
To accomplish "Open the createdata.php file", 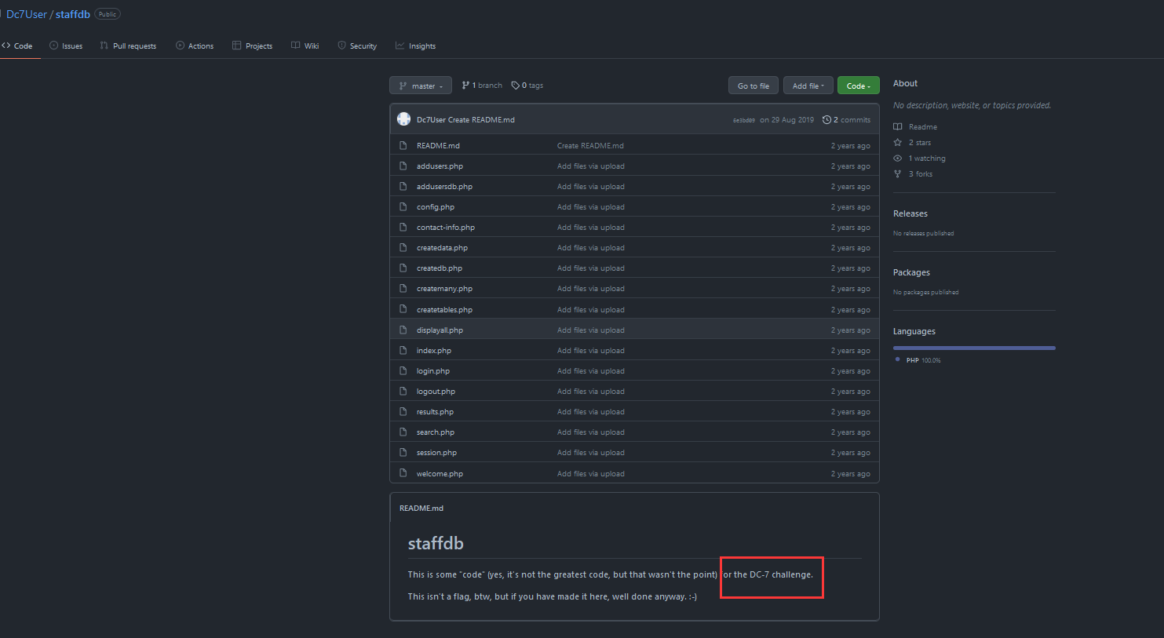I will (x=442, y=248).
